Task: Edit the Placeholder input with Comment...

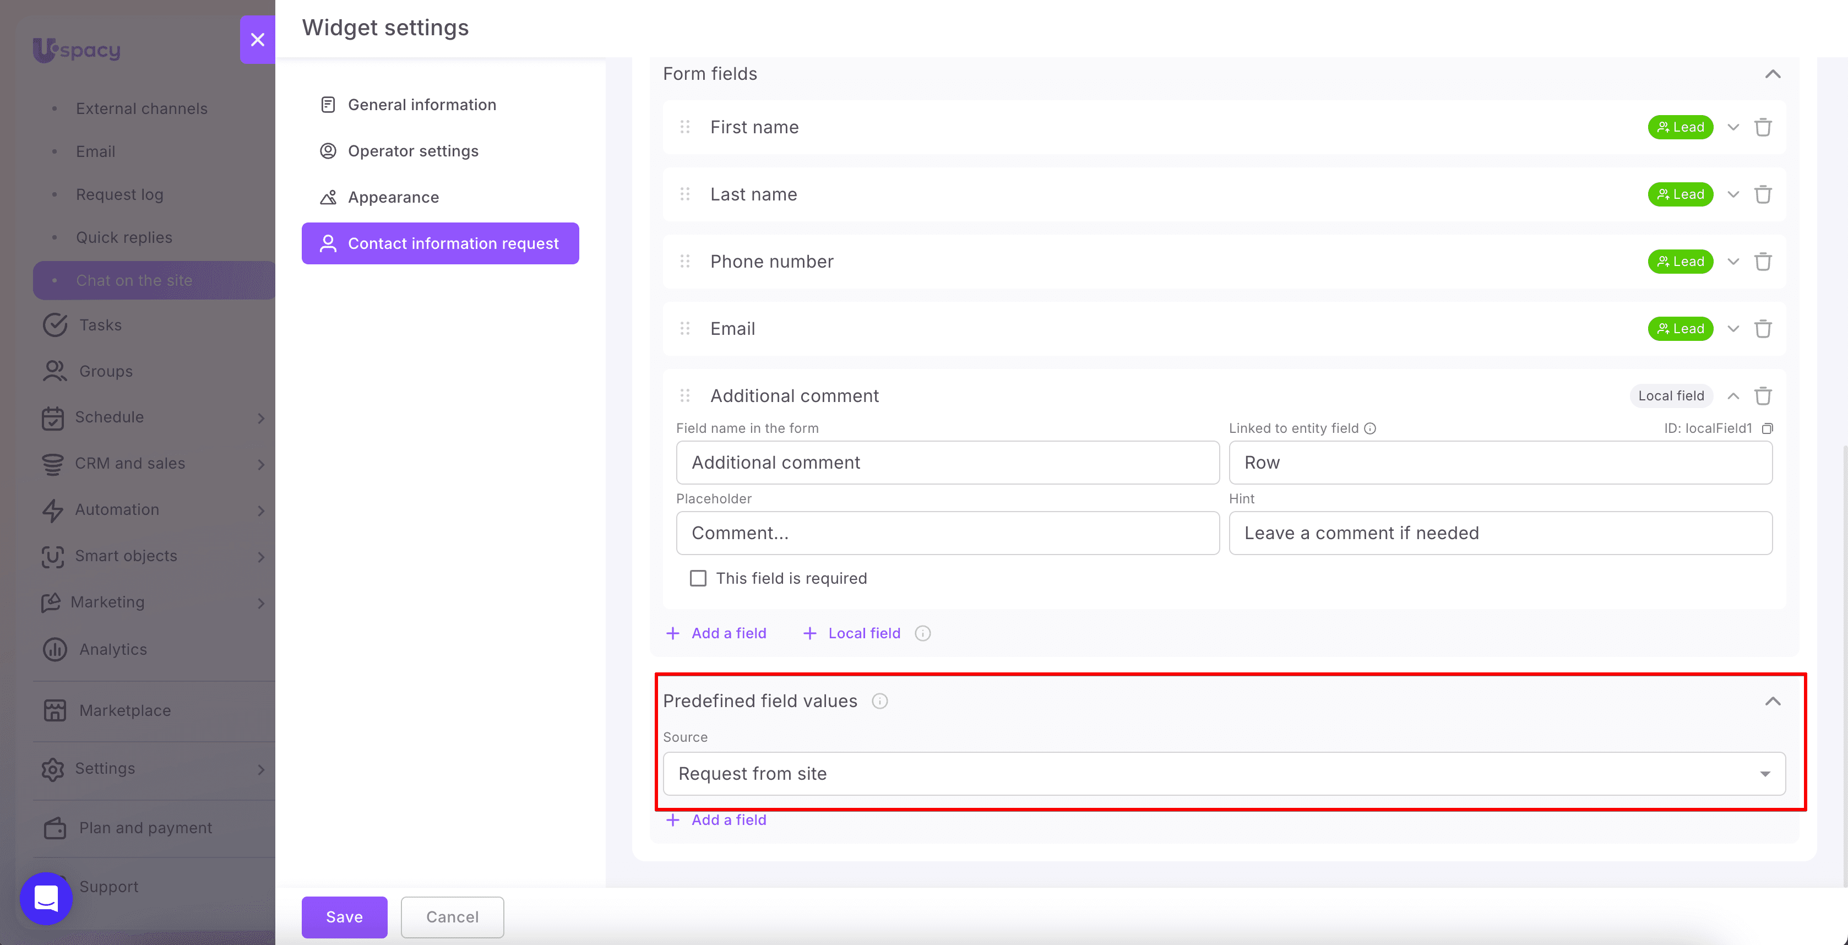Action: point(947,533)
